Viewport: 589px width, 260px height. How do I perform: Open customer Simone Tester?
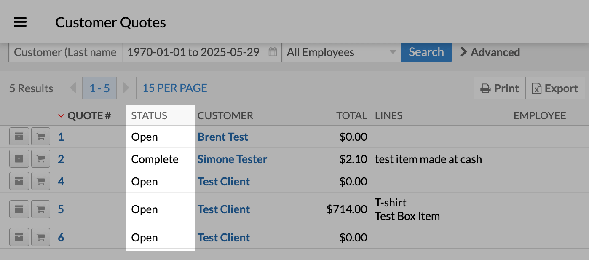point(232,159)
